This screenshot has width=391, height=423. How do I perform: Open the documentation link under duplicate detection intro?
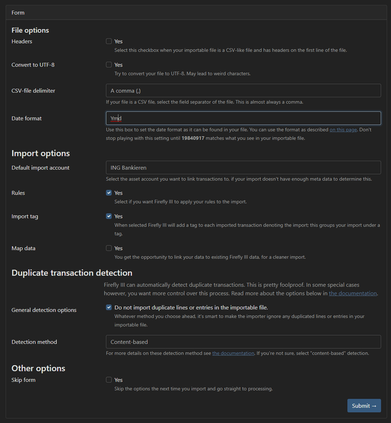(x=353, y=293)
